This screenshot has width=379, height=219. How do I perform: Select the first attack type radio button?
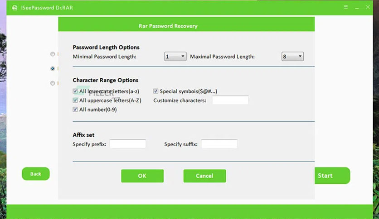coord(53,54)
